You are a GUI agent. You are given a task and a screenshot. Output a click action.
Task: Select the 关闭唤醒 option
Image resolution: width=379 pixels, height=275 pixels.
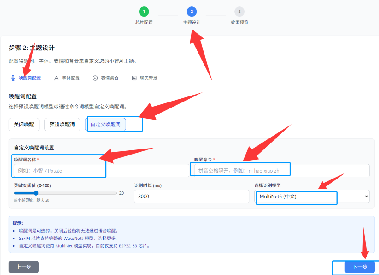(x=24, y=125)
